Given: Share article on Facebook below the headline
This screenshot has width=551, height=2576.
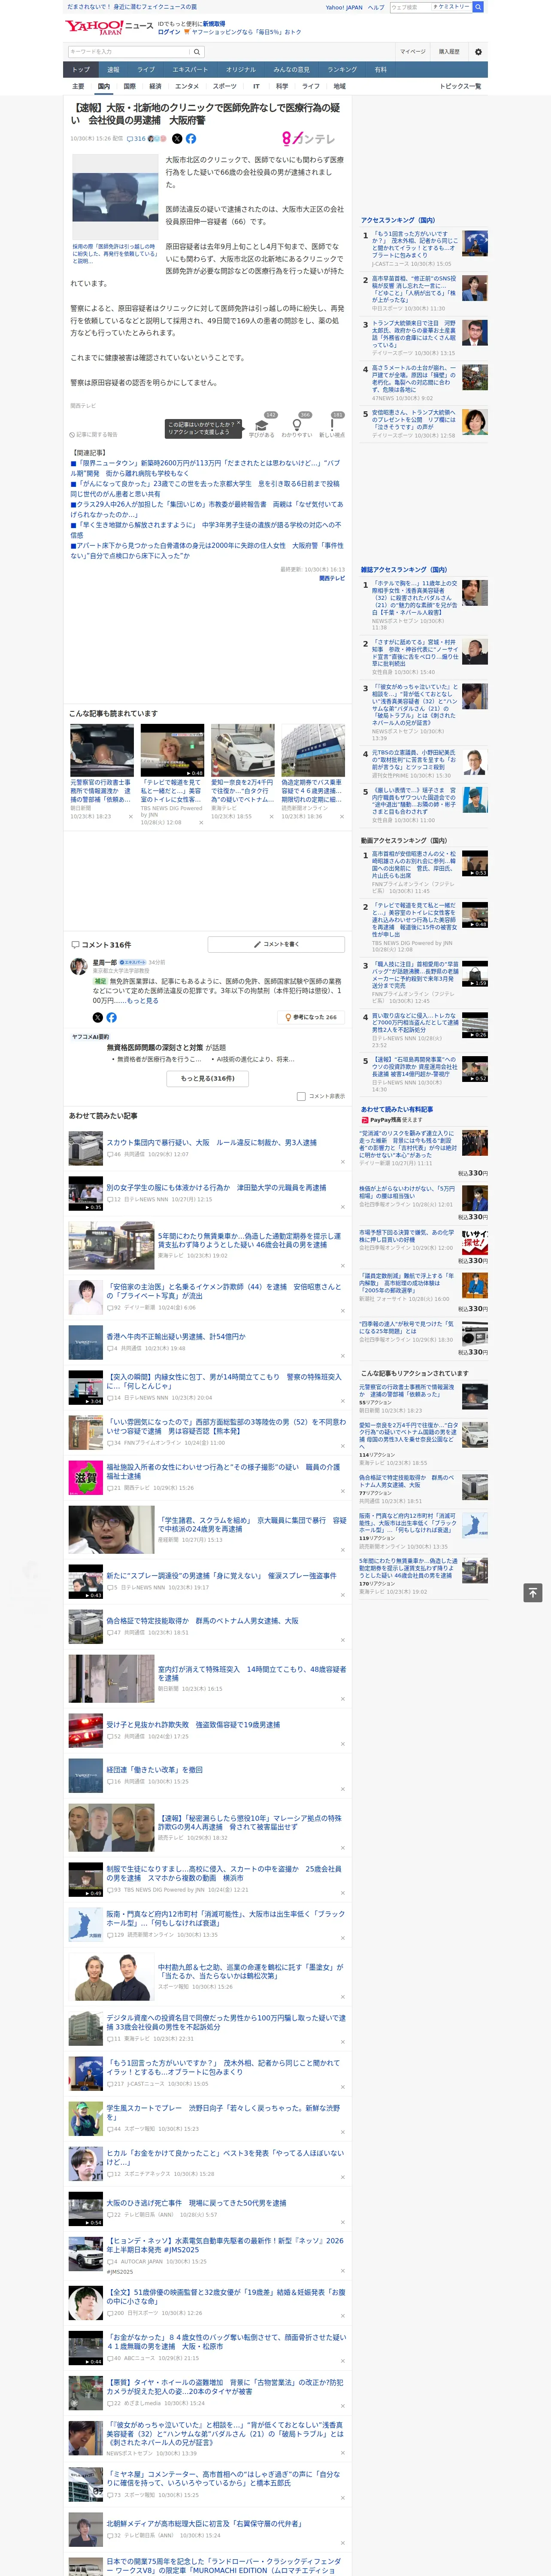Looking at the screenshot, I should tap(191, 139).
